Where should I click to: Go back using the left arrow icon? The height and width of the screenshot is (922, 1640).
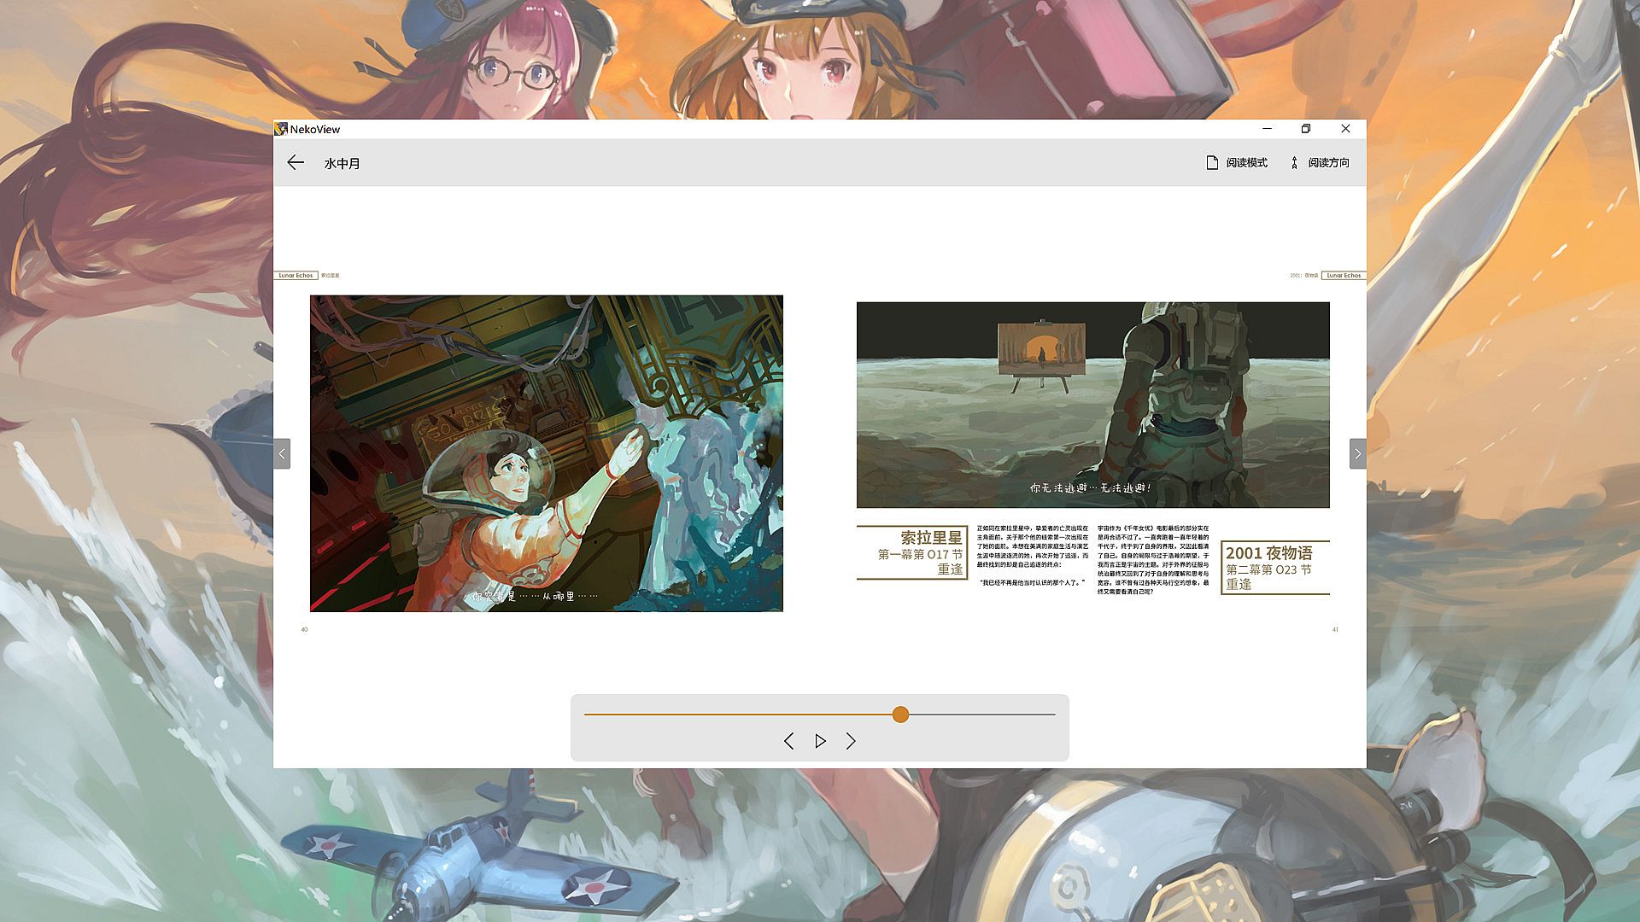tap(296, 163)
